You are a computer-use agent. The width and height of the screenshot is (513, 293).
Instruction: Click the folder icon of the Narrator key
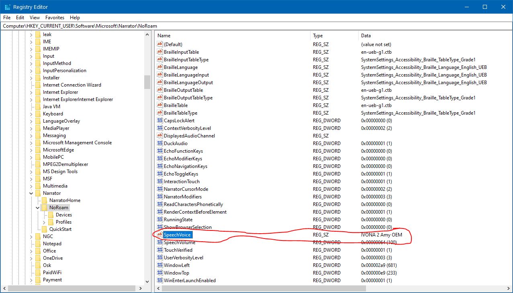coord(38,193)
